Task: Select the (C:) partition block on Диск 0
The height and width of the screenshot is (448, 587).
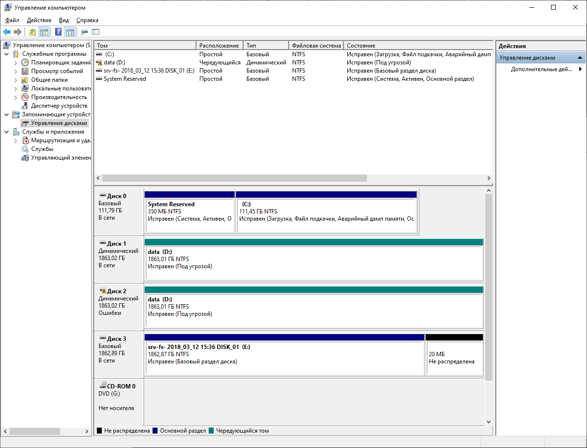Action: (327, 212)
